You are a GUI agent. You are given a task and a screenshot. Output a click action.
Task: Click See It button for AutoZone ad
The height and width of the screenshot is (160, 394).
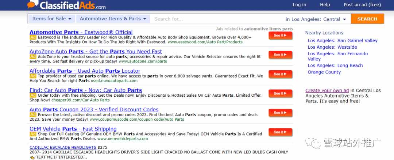tap(281, 55)
